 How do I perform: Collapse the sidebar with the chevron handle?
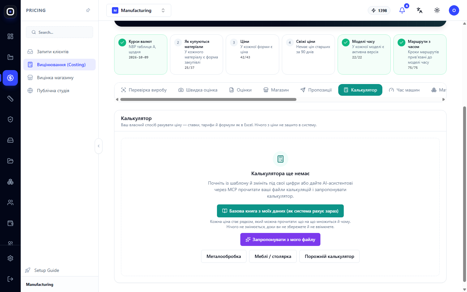99,146
